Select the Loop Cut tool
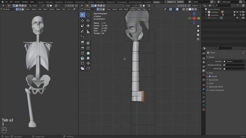 [x=88, y=48]
